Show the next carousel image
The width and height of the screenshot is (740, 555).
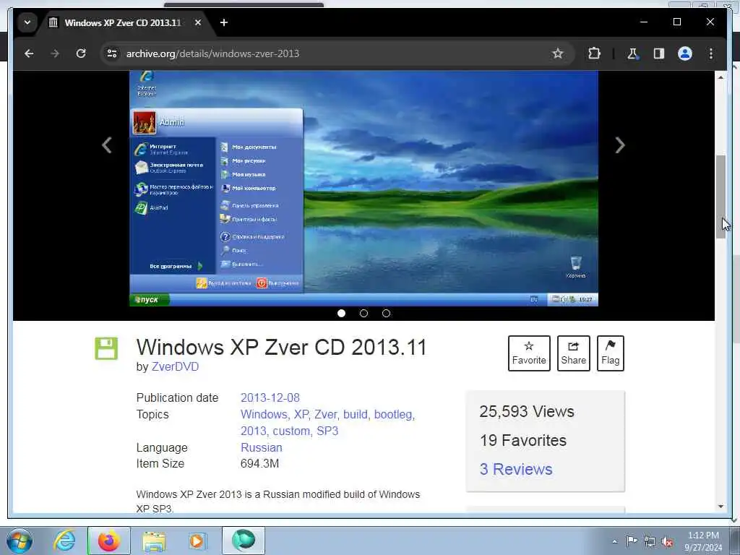pos(619,145)
